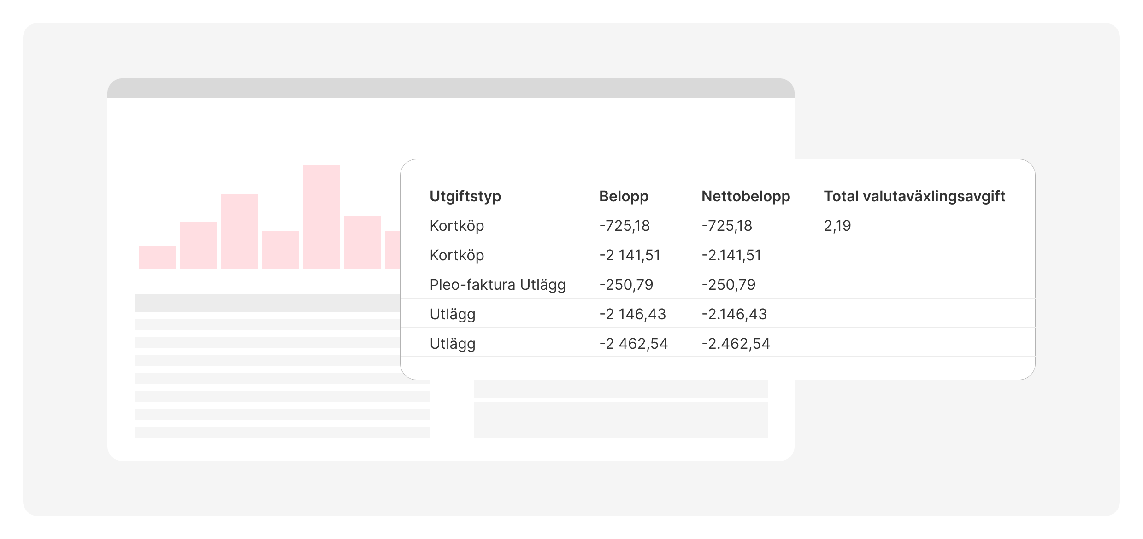1143x539 pixels.
Task: Click the 2,19 currency exchange fee value
Action: pyautogui.click(x=837, y=226)
